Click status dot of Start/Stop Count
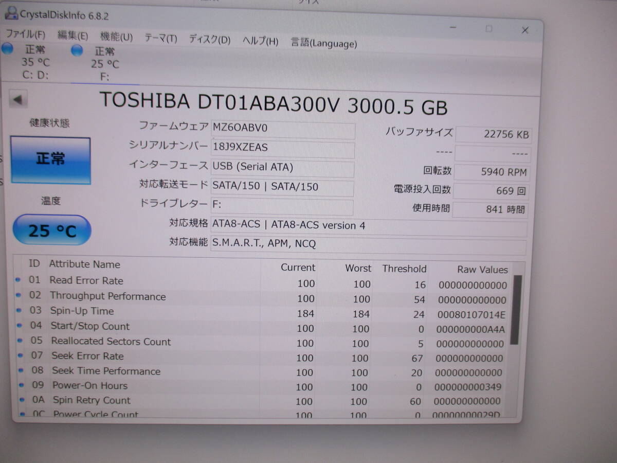 [x=20, y=325]
